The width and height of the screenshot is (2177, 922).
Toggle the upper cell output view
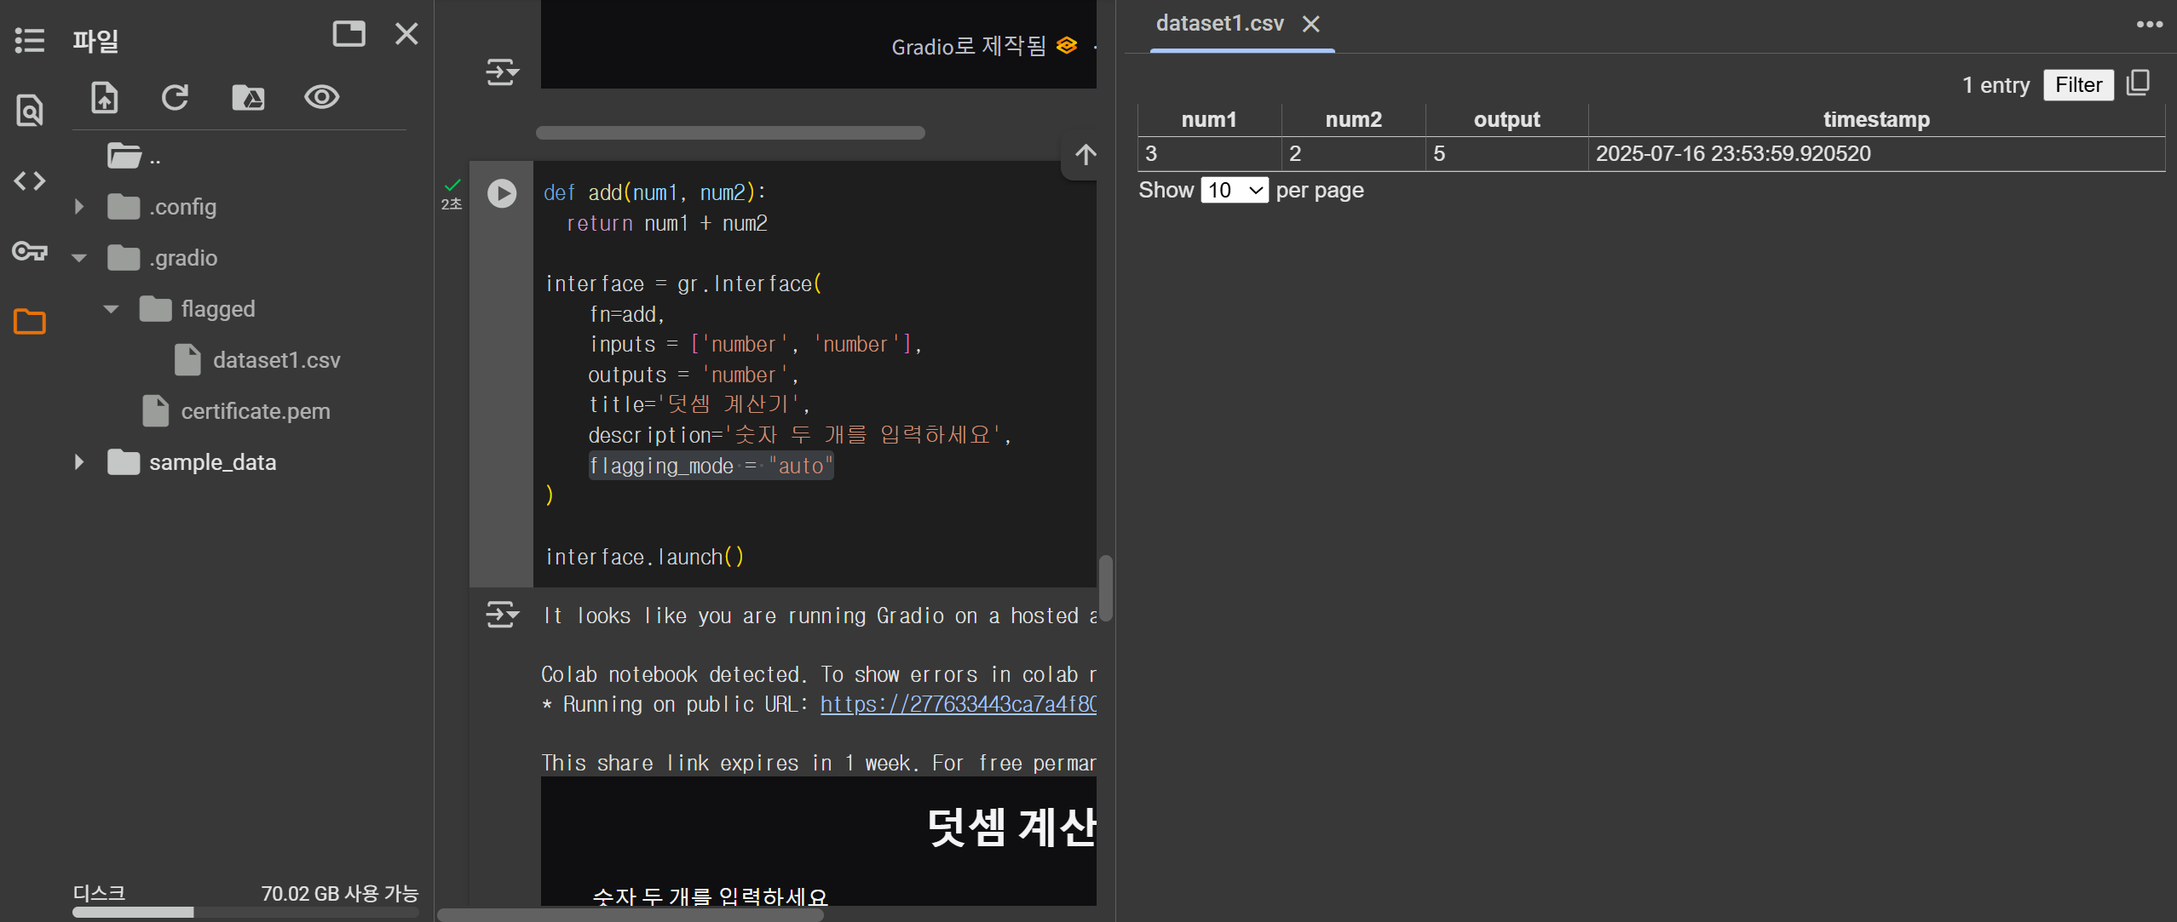pyautogui.click(x=502, y=72)
